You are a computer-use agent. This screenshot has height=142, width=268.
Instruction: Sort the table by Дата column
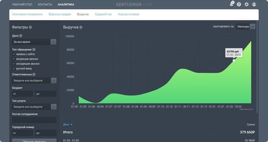(68, 125)
